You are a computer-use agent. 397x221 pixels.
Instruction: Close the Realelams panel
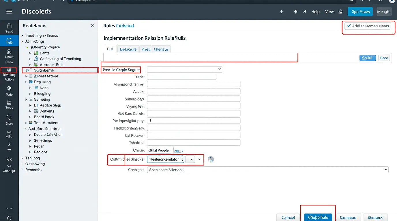(x=92, y=26)
